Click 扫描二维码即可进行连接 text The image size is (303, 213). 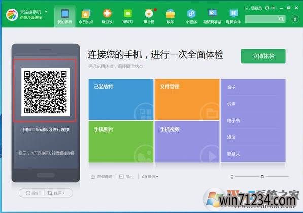point(46,129)
